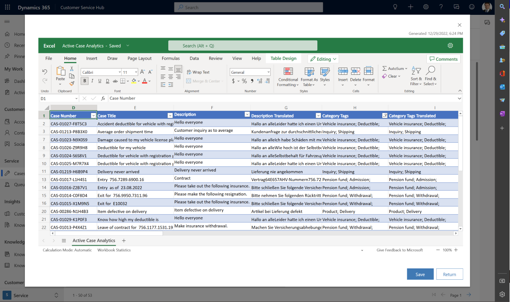Click the Save button

[420, 275]
